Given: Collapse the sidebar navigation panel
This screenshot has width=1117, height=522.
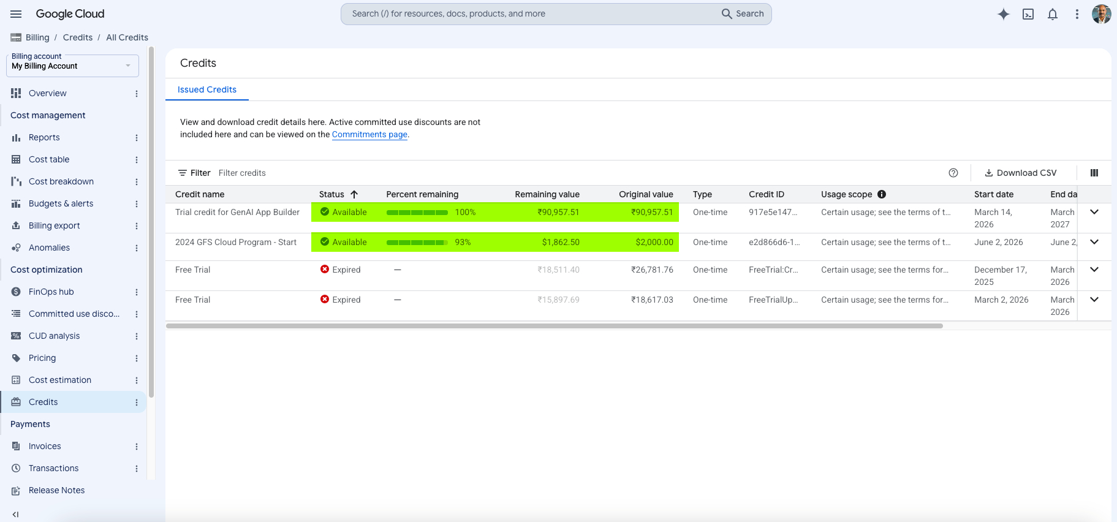Looking at the screenshot, I should [x=15, y=515].
